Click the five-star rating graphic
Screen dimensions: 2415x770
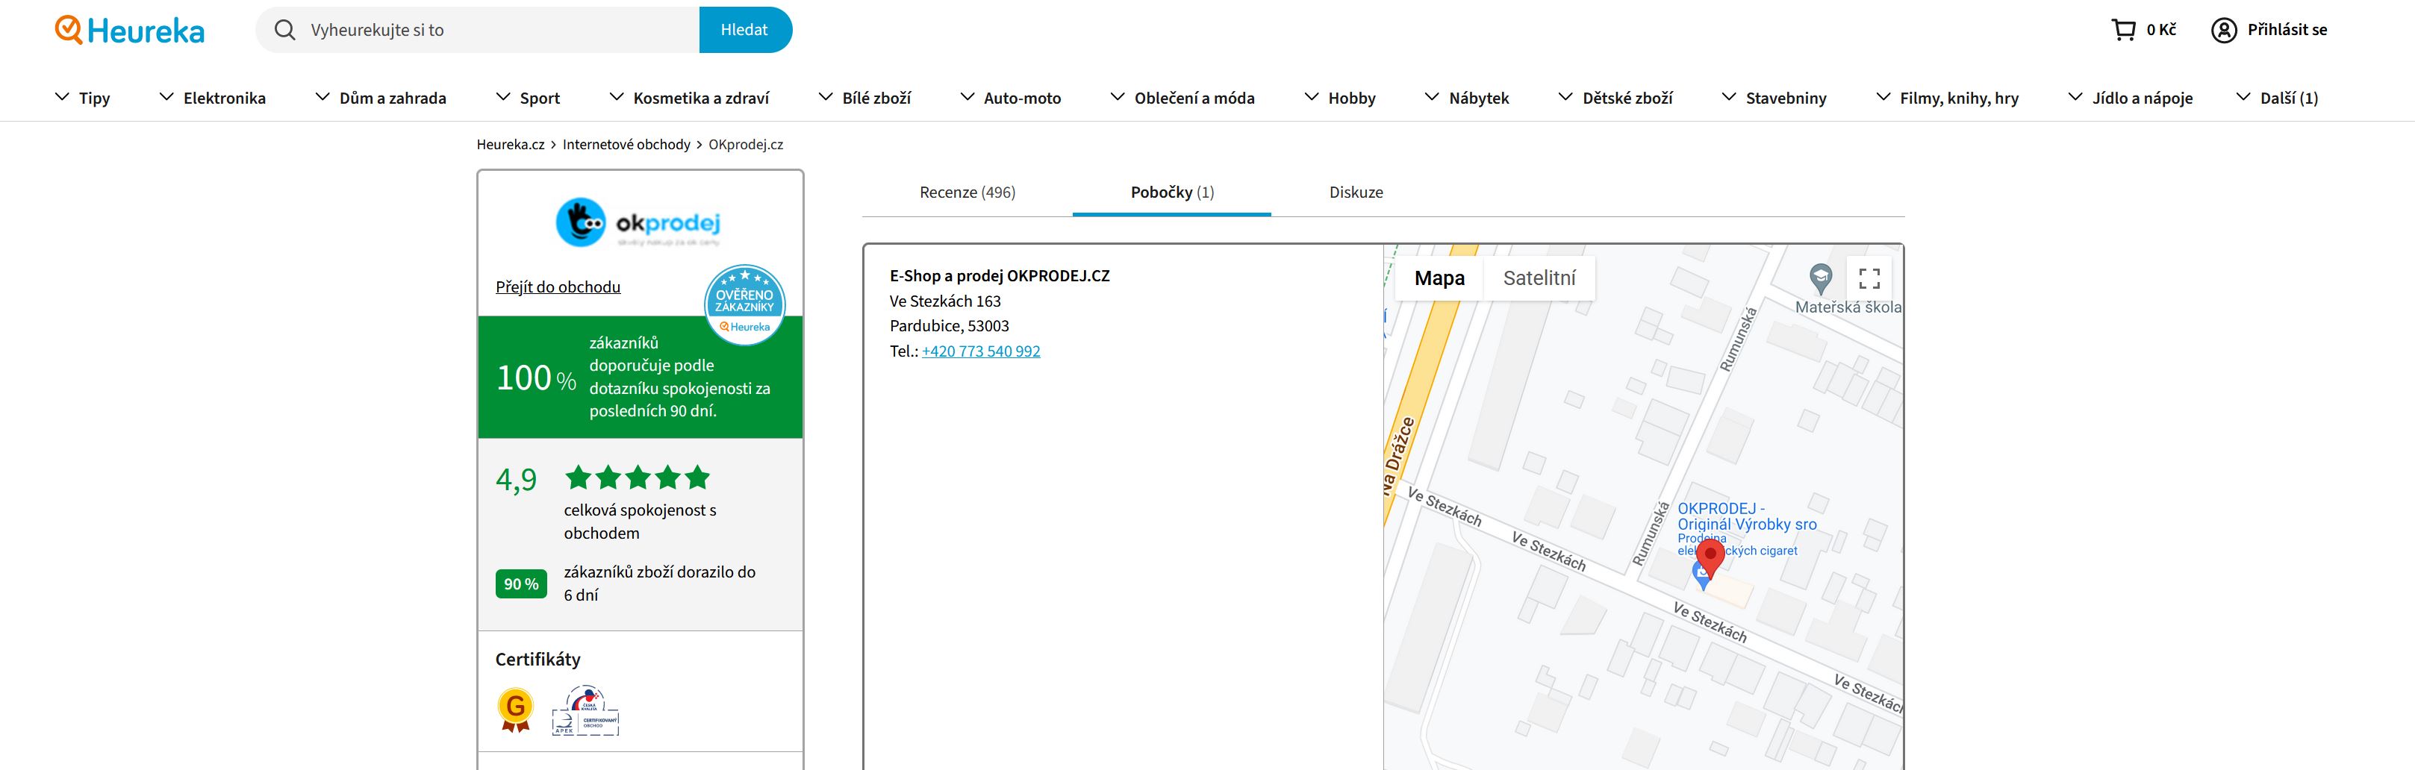(638, 478)
